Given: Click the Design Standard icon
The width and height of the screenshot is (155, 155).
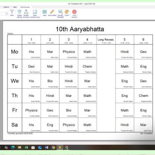Looking at the screenshot, I should (60, 14).
